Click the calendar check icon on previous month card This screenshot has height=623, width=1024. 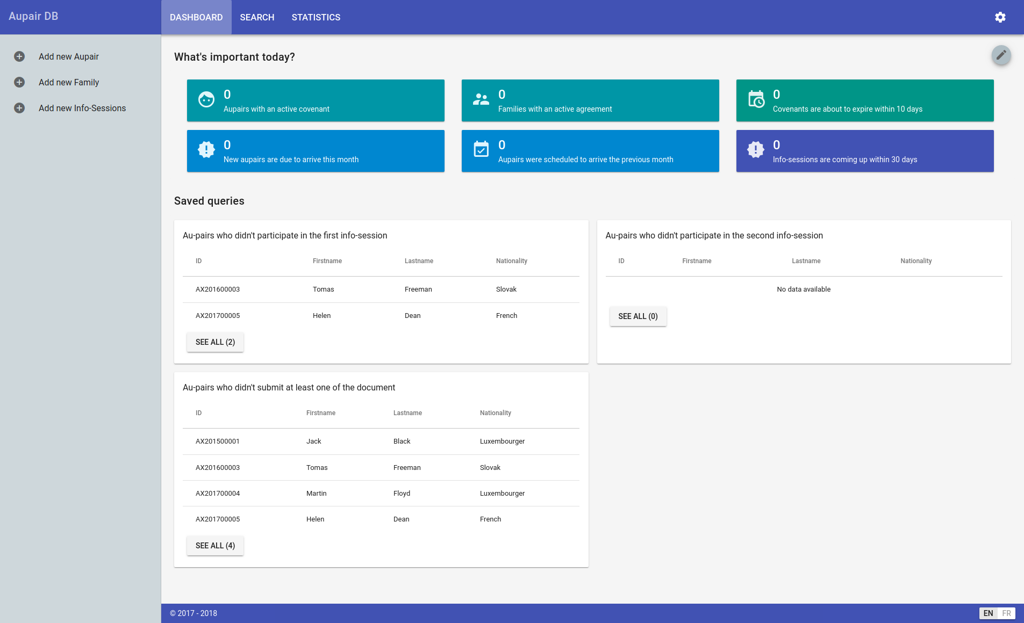481,150
